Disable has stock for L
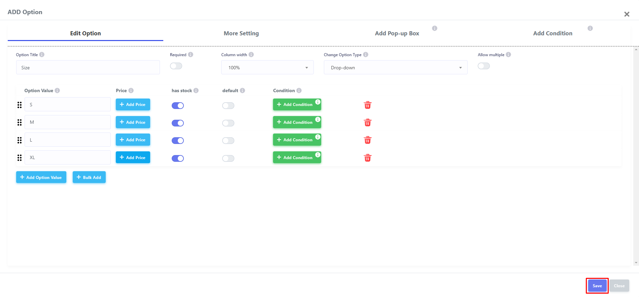The width and height of the screenshot is (639, 297). tap(178, 141)
